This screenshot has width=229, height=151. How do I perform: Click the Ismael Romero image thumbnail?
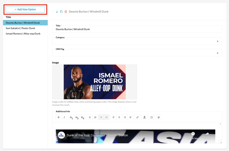pyautogui.click(x=95, y=82)
